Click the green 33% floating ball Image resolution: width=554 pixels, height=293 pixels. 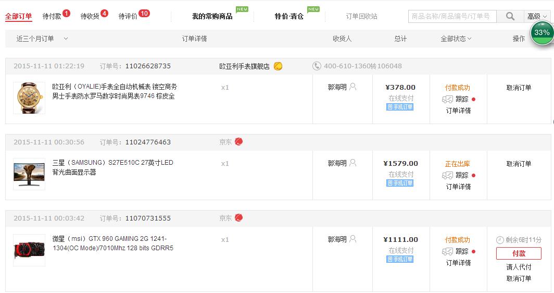542,33
